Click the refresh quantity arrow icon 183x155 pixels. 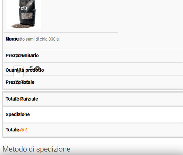point(31,68)
